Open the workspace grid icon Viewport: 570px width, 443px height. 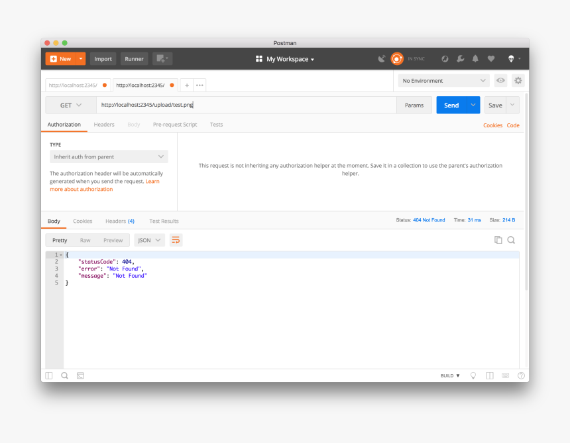pos(259,59)
